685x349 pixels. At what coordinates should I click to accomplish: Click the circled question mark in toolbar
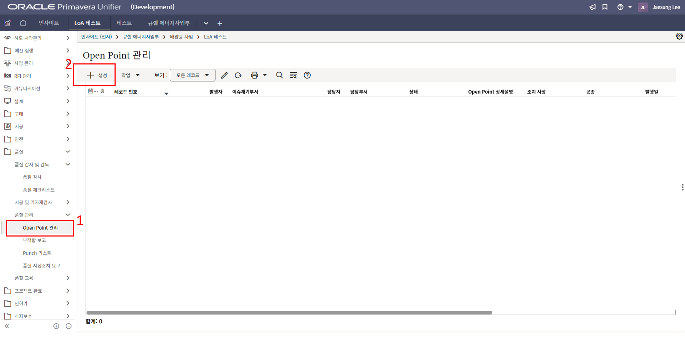click(x=307, y=75)
